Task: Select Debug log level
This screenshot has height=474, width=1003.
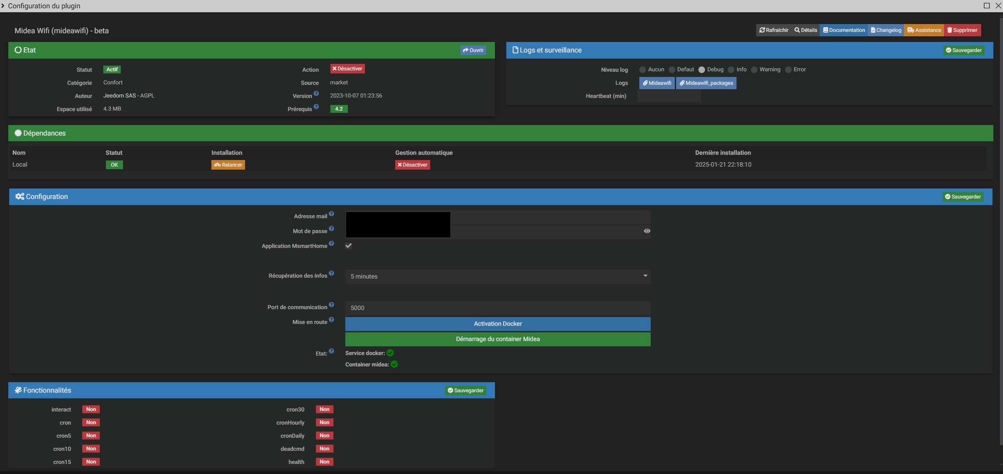Action: 701,70
